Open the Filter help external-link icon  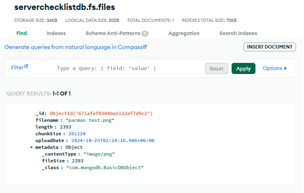(26, 66)
